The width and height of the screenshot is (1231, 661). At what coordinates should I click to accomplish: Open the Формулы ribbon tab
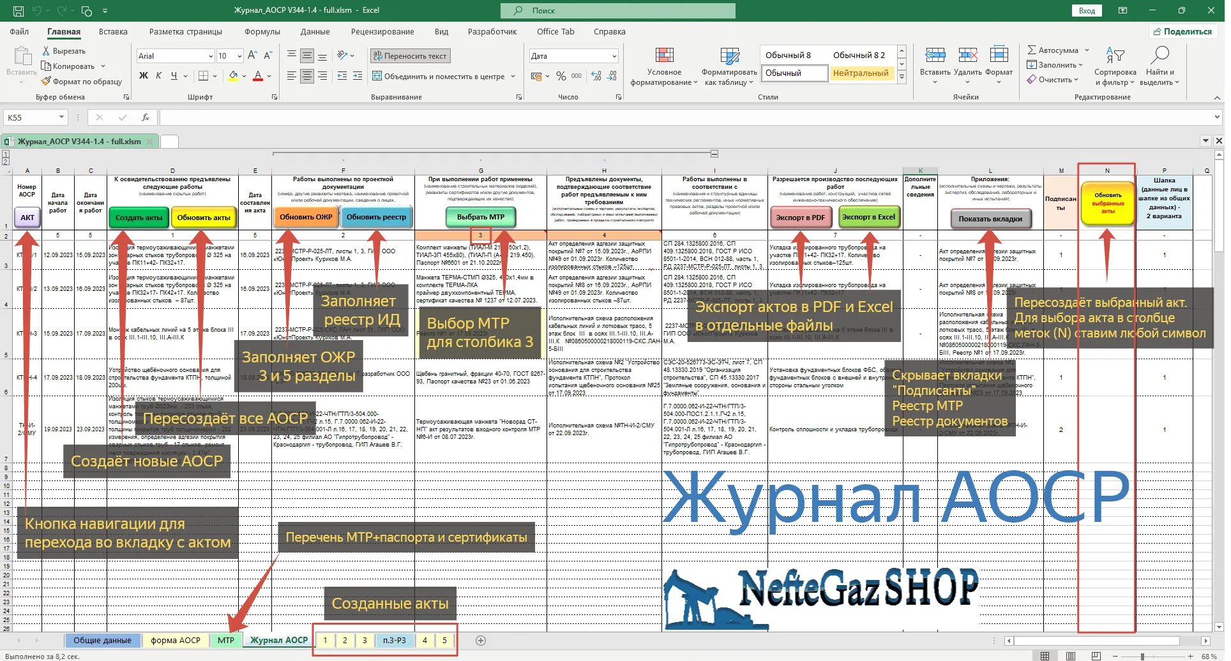click(x=262, y=32)
